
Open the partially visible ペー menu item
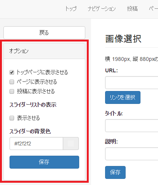pos(153,9)
